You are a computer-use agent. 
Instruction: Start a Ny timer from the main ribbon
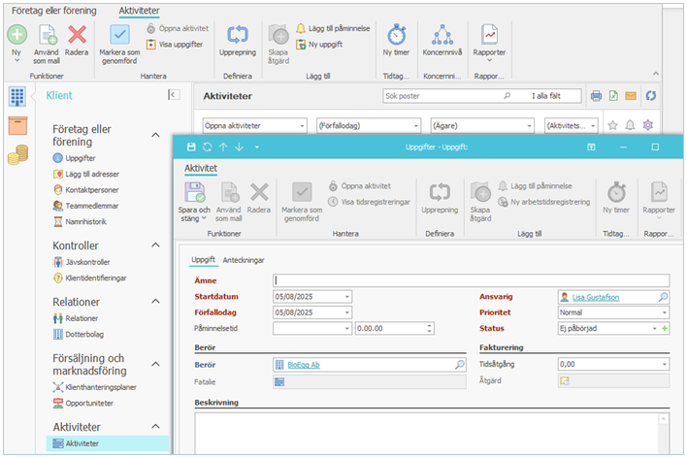396,35
